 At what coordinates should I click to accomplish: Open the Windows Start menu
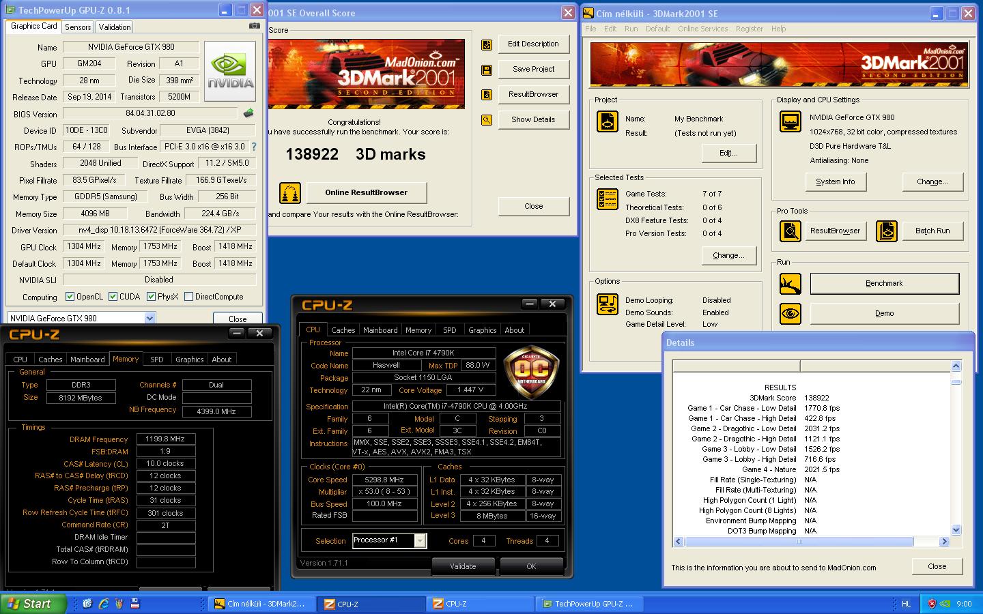pyautogui.click(x=33, y=604)
